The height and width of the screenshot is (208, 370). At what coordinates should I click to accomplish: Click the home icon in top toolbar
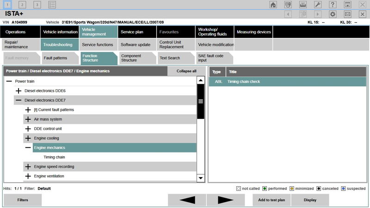[273, 5]
